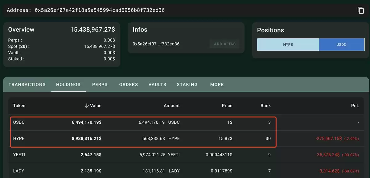Click the shortened address 0x5a26ef07...f732ed36
Screen dimensions: 370x178
[156, 44]
